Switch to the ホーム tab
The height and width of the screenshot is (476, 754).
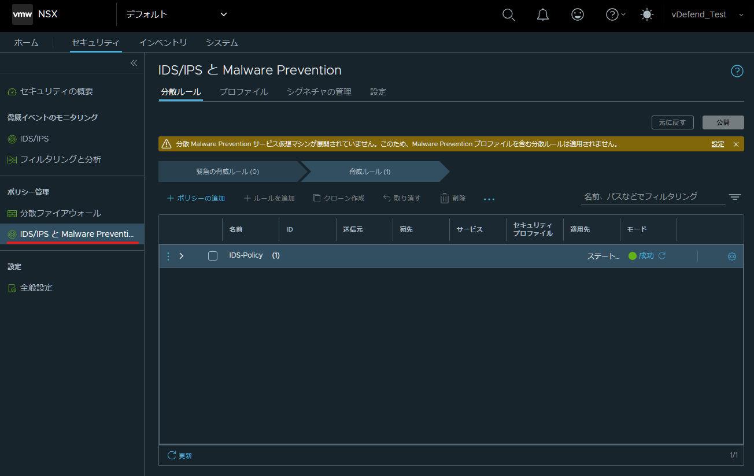tap(26, 43)
